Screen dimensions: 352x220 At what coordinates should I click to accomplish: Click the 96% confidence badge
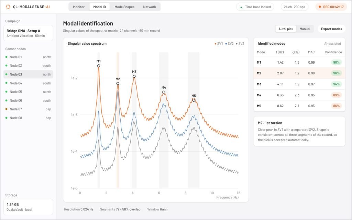(336, 73)
